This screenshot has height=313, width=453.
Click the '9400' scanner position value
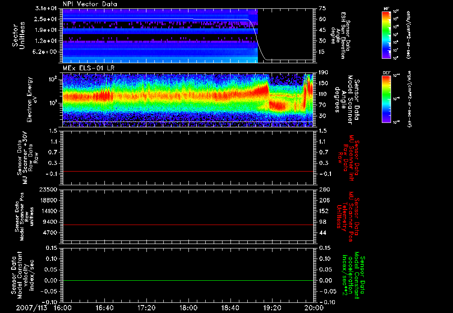[x=50, y=222]
